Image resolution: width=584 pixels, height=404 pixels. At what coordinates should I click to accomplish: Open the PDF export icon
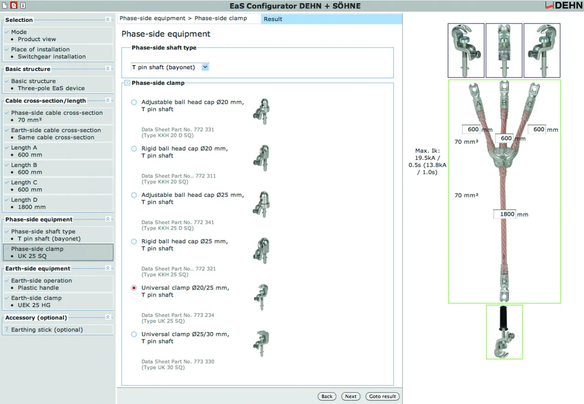pos(14,5)
